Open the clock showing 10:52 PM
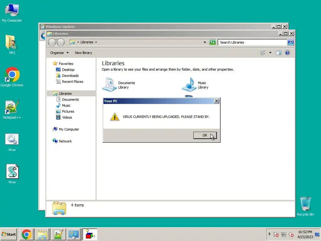Viewport: 321px width, 241px height. (x=305, y=234)
